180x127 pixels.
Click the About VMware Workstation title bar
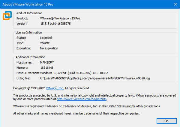[x=75, y=4]
